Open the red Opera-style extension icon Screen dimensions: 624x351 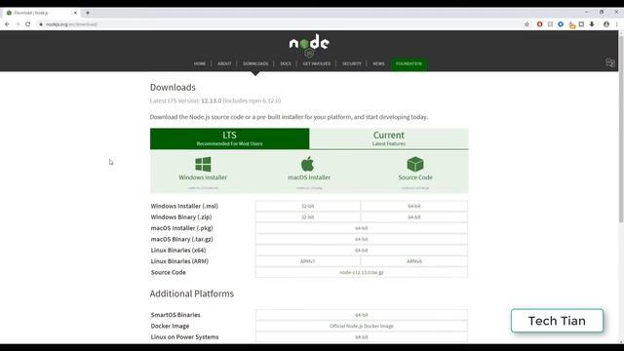click(x=539, y=24)
